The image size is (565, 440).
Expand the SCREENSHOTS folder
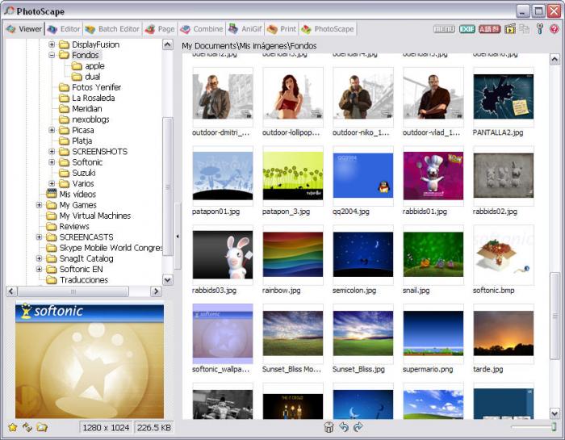52,151
